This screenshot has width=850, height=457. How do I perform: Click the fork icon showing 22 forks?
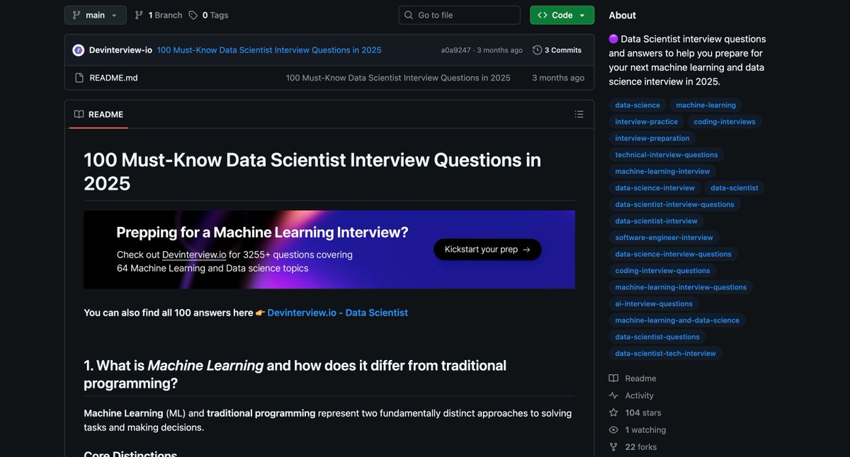[613, 446]
